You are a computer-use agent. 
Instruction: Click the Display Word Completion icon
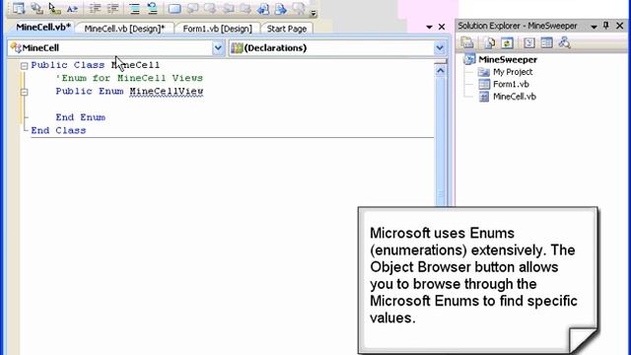tap(72, 8)
